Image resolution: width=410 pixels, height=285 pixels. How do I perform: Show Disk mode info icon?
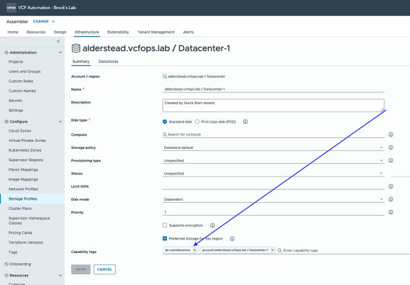click(391, 199)
